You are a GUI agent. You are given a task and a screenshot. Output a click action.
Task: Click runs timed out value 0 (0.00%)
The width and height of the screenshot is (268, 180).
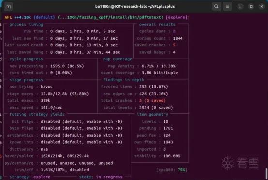point(61,73)
